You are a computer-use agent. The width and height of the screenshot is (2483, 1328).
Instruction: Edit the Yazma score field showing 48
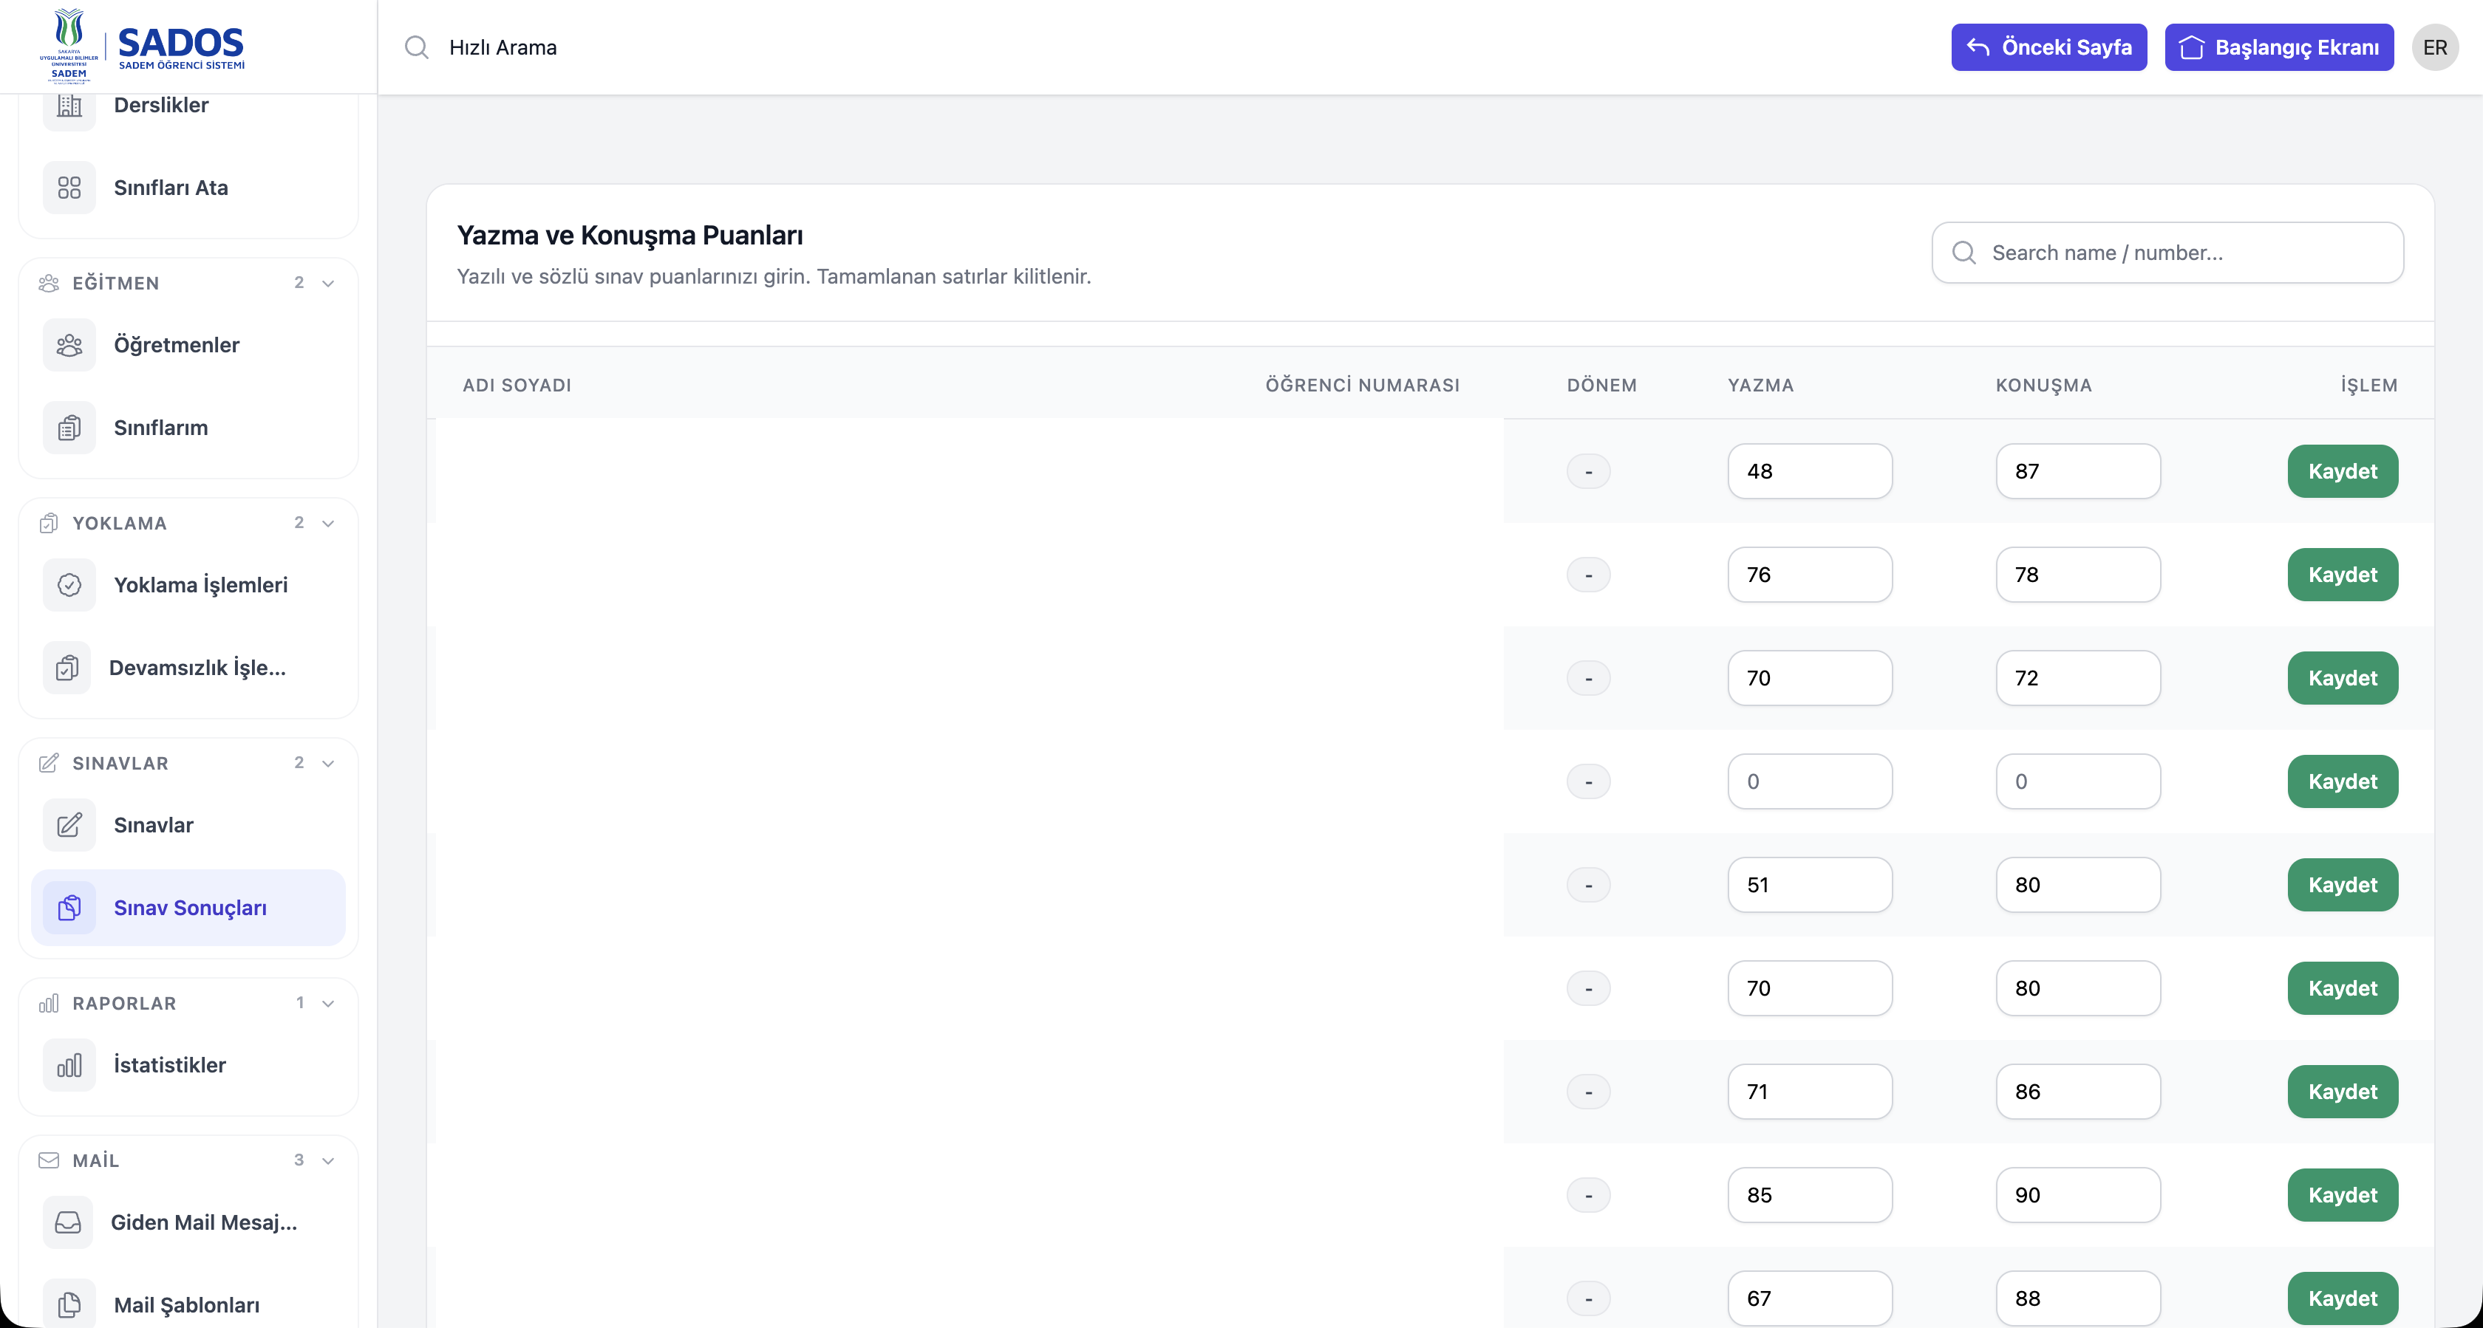click(1811, 471)
